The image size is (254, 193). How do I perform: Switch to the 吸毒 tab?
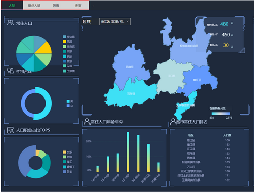tap(56, 6)
